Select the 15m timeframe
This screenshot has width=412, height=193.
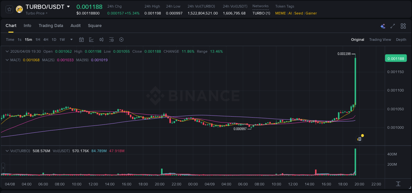click(x=28, y=40)
